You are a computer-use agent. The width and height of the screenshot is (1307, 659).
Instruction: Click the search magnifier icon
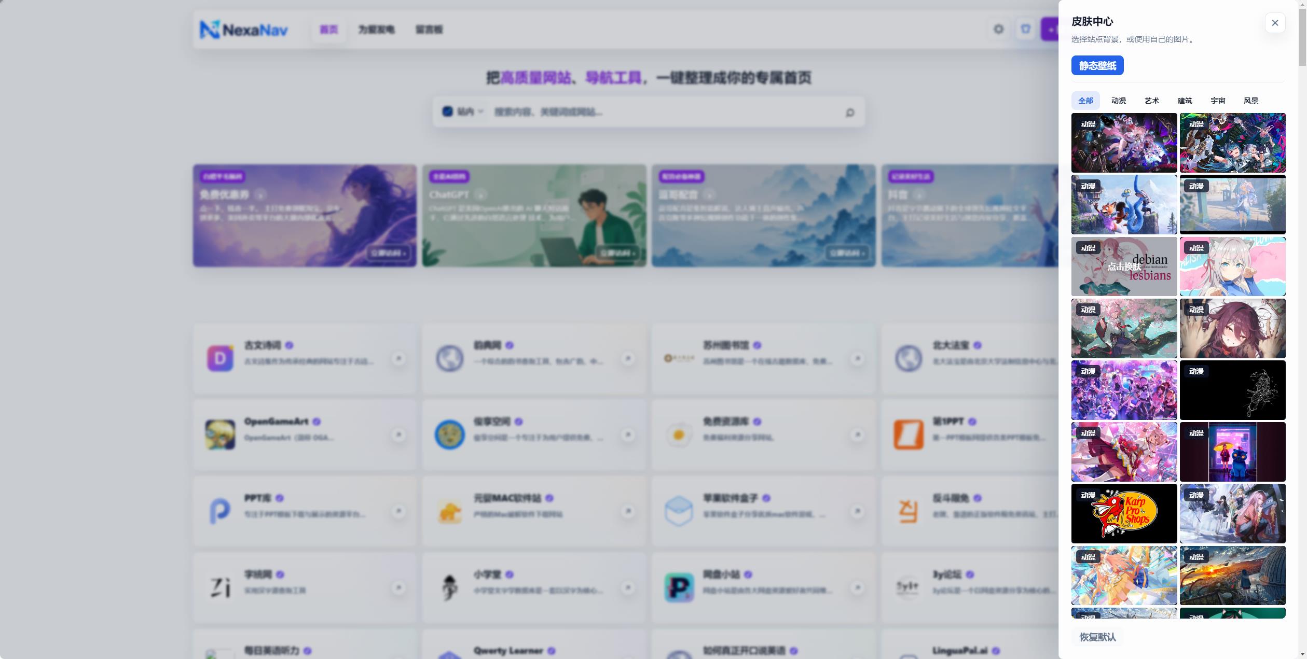(x=850, y=112)
